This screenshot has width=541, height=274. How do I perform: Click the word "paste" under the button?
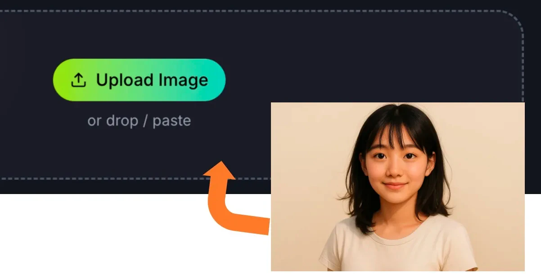pos(171,121)
